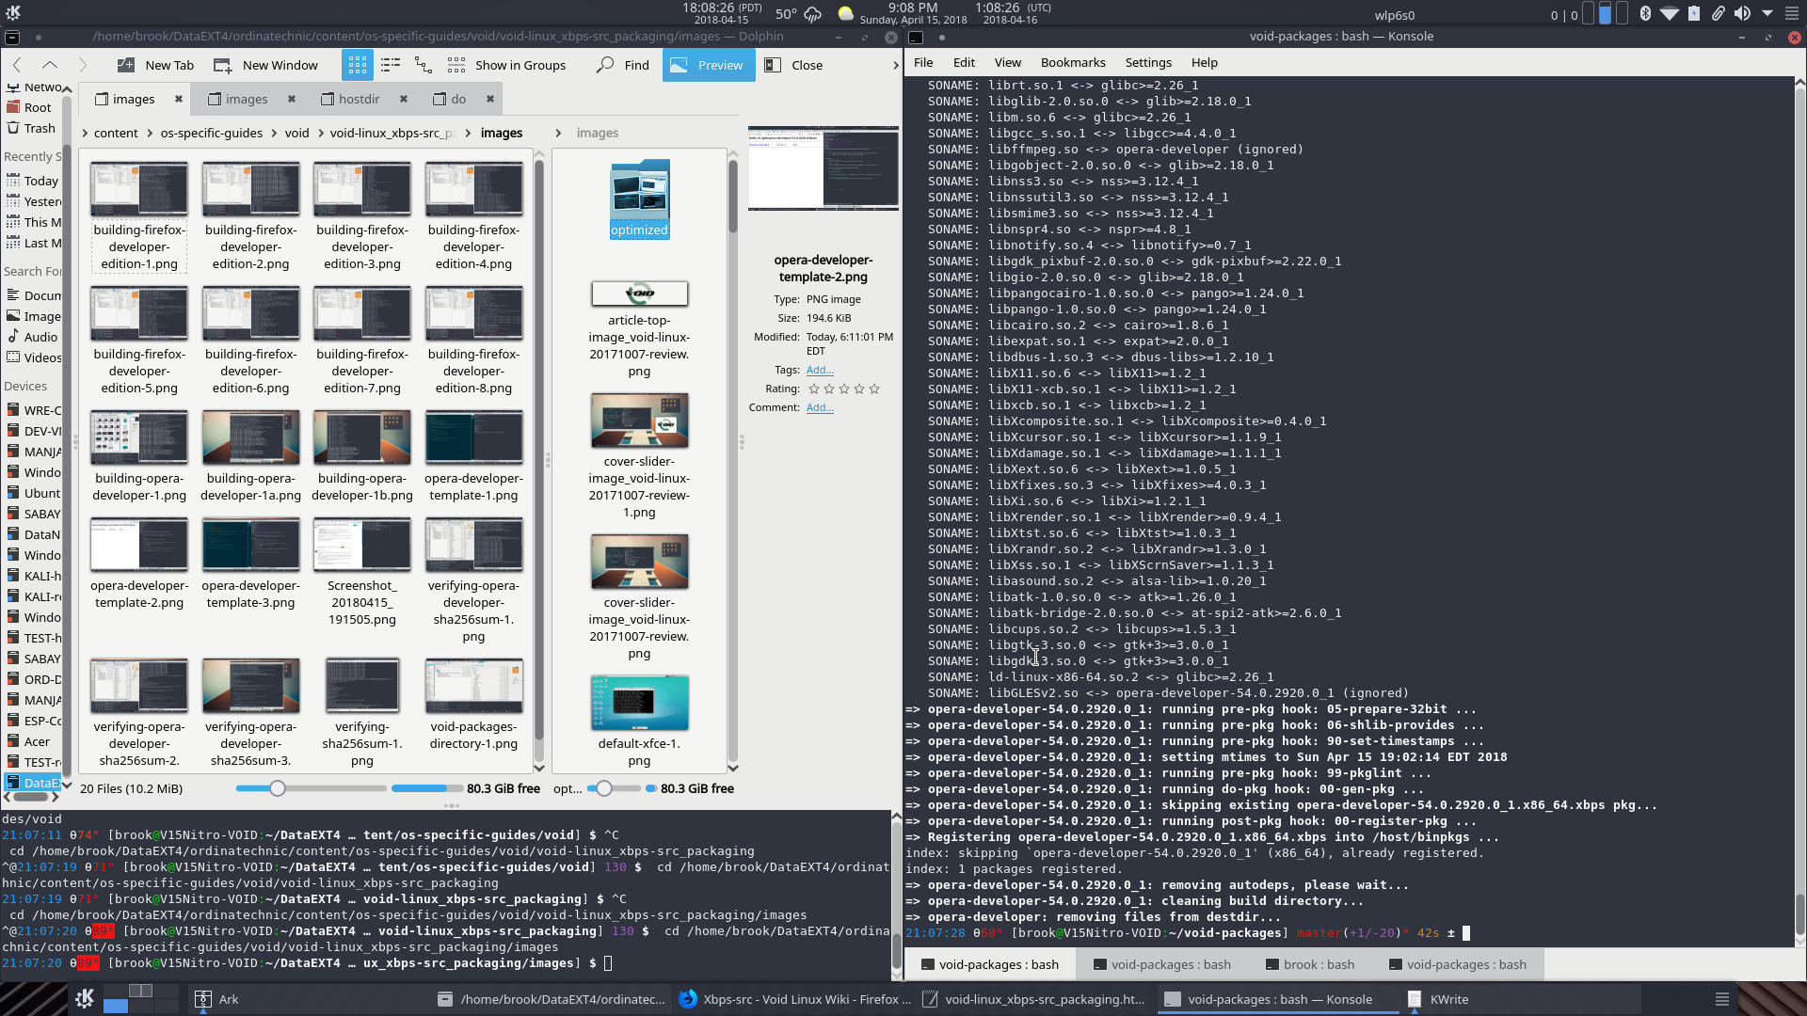Expand chevron before 'void' breadcrumb
1807x1016 pixels.
tap(275, 133)
